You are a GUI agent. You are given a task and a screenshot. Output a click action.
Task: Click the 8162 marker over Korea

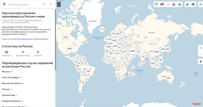[163, 49]
